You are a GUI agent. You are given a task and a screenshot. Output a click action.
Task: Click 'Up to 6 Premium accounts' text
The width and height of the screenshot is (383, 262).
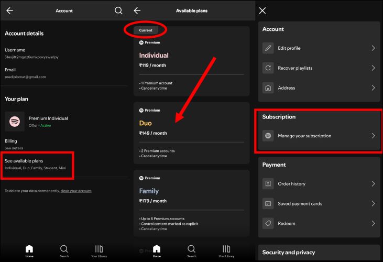[x=162, y=219]
